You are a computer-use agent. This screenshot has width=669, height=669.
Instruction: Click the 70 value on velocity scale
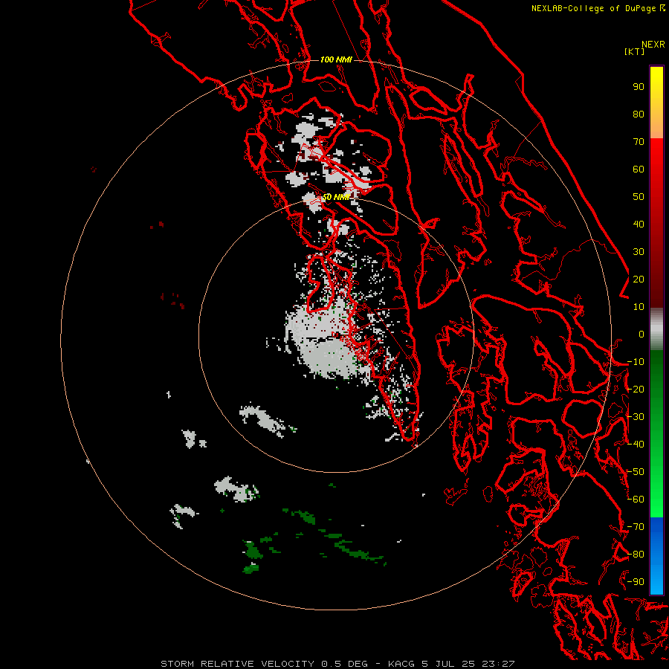pos(639,142)
